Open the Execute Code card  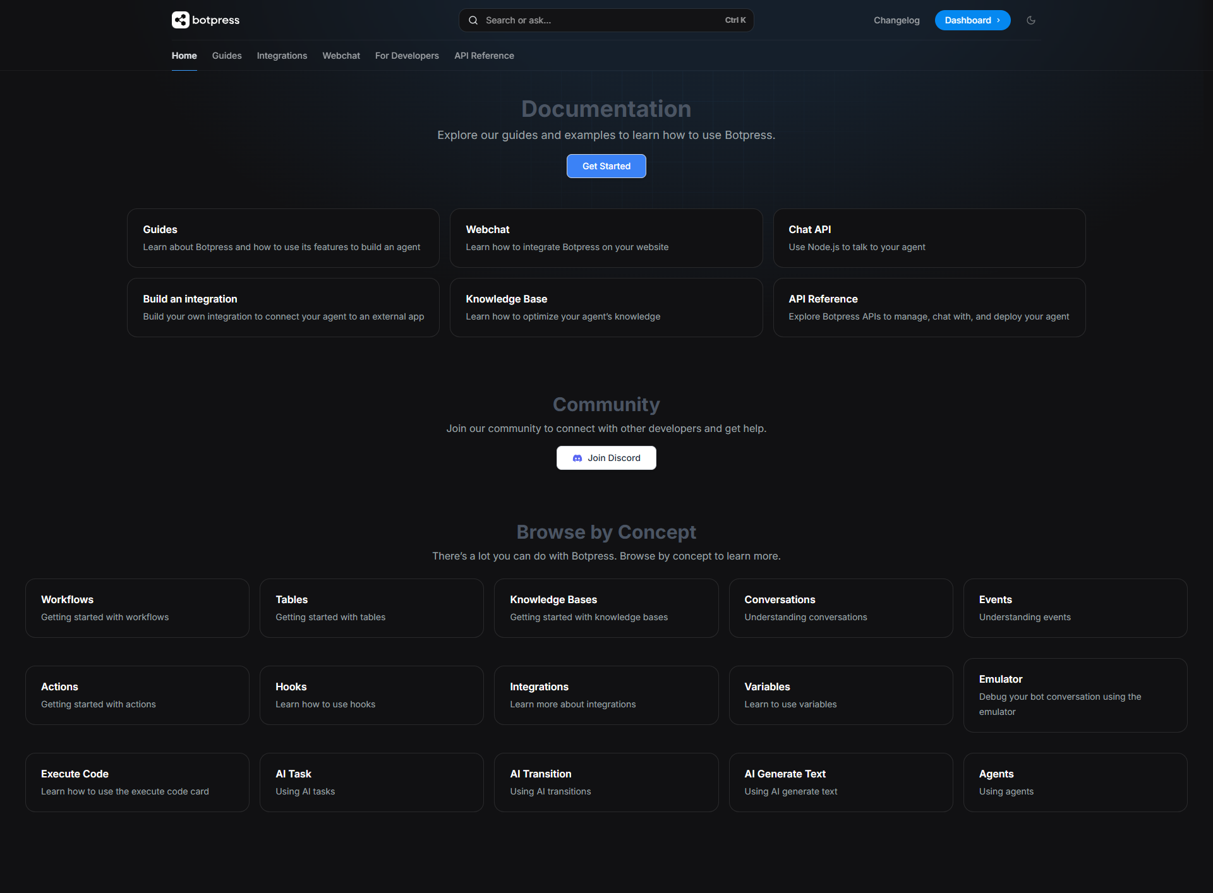coord(137,782)
